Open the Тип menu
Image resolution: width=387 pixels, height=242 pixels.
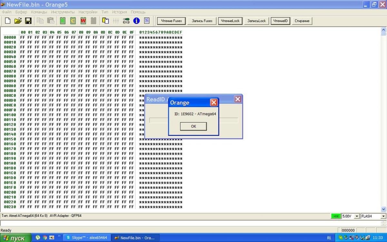pyautogui.click(x=105, y=12)
